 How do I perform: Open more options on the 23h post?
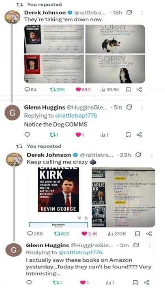click(x=152, y=155)
